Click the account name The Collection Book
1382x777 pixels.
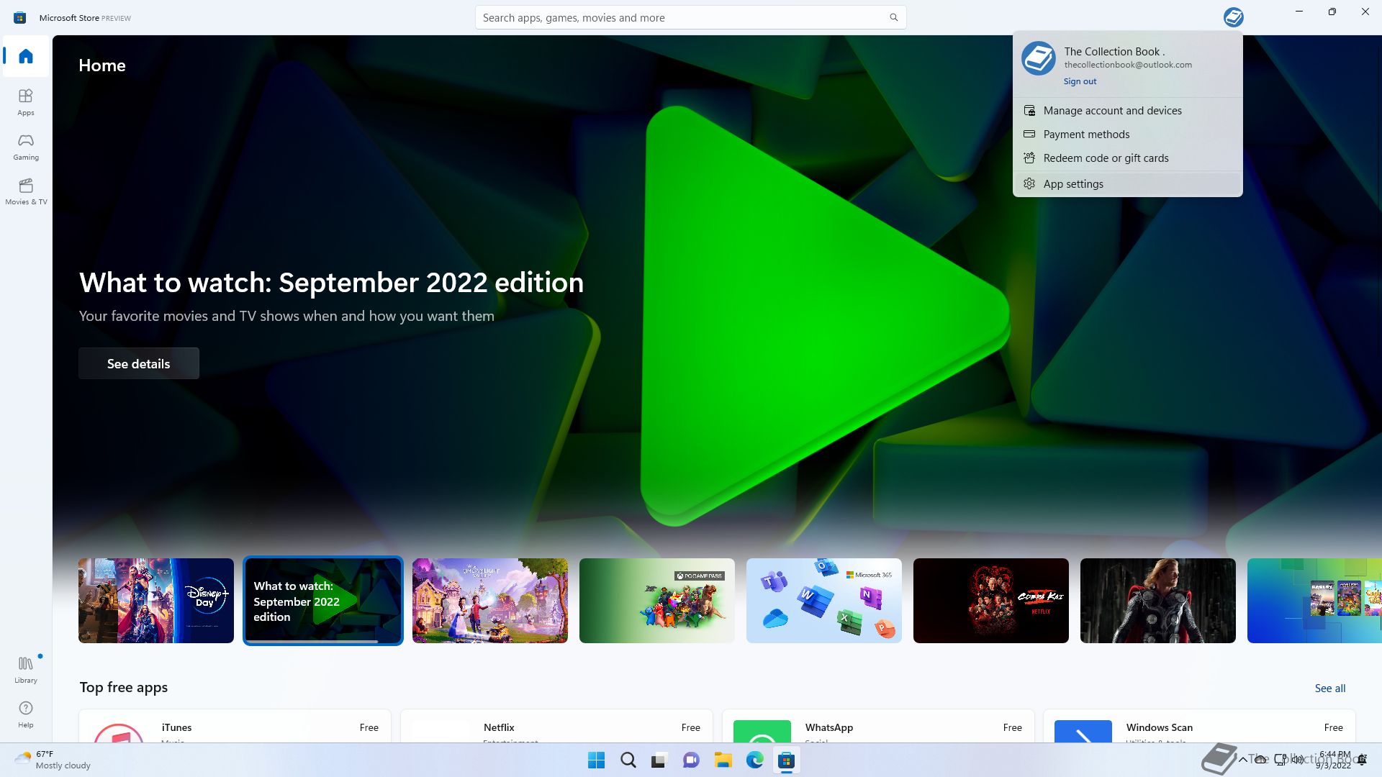[x=1114, y=52]
